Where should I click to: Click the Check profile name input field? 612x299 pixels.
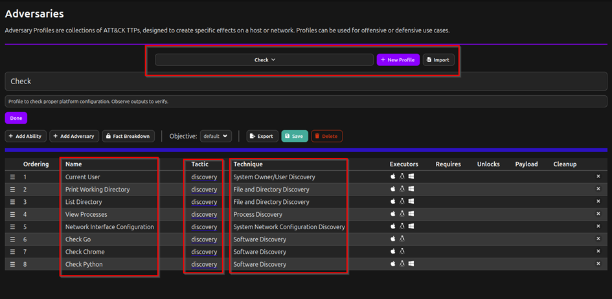[x=306, y=82]
